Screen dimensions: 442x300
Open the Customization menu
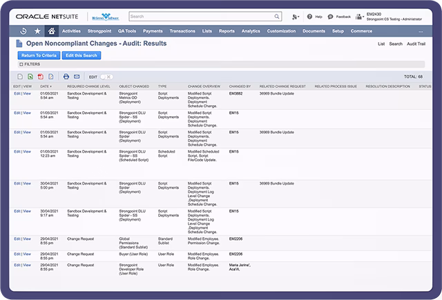click(x=281, y=31)
